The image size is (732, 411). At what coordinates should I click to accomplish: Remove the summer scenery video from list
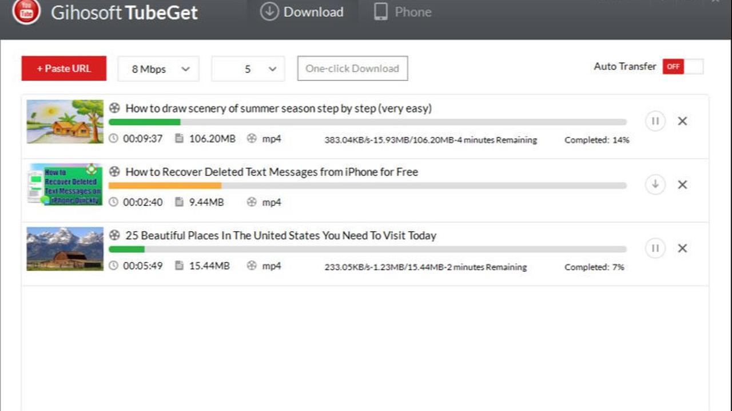pos(682,121)
